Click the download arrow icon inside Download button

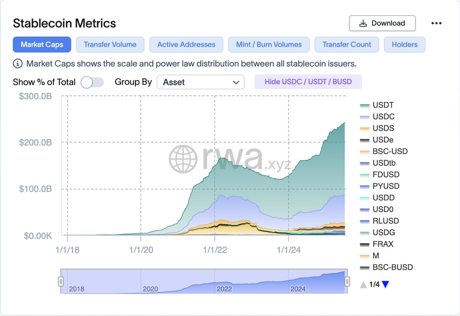coord(363,23)
